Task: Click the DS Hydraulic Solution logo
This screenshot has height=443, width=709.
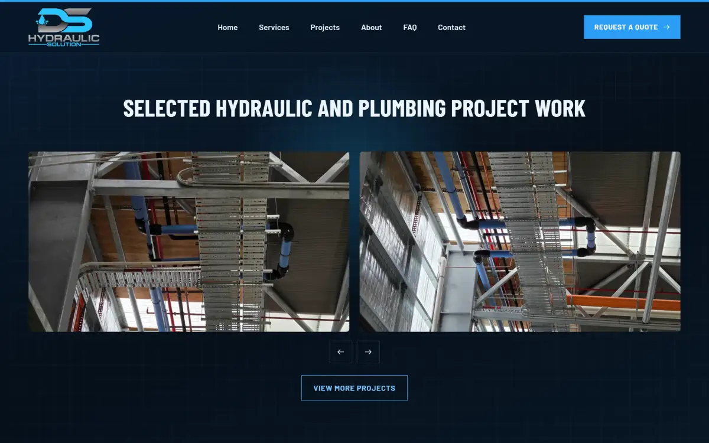Action: [64, 27]
